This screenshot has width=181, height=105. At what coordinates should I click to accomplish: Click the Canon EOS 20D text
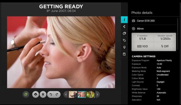click(146, 21)
